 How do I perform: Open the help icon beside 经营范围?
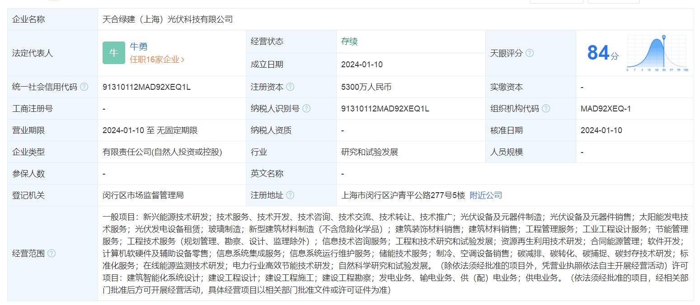tap(52, 254)
